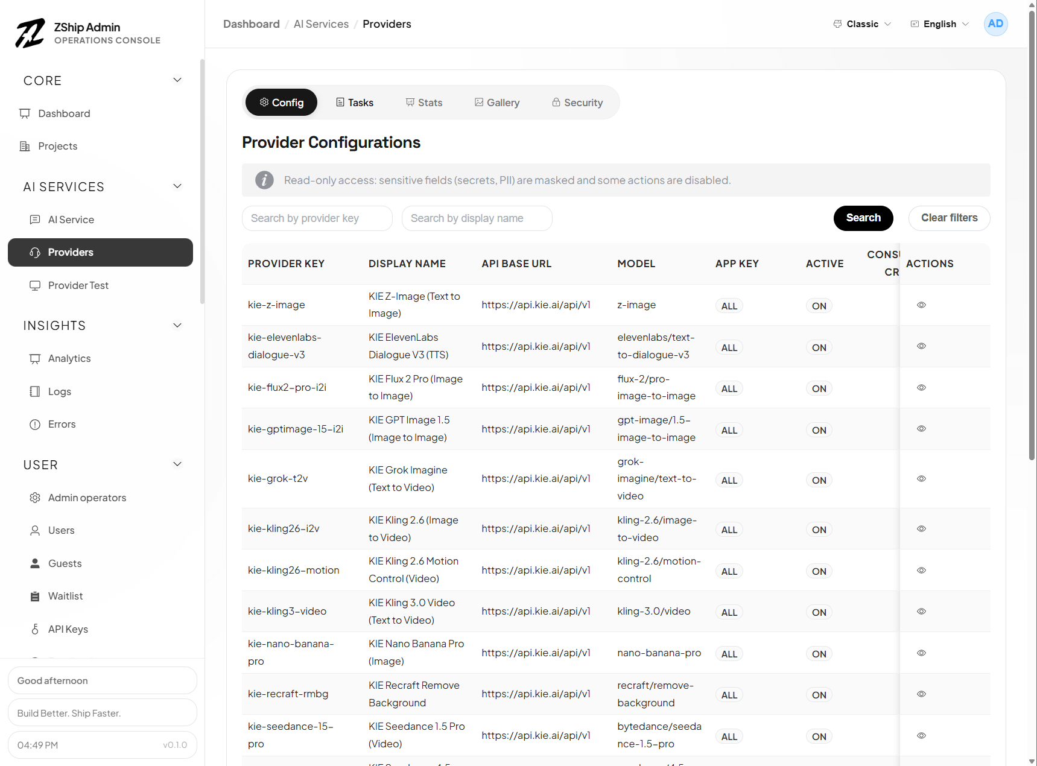Open the Projects sidebar item
The height and width of the screenshot is (766, 1037).
click(x=57, y=146)
